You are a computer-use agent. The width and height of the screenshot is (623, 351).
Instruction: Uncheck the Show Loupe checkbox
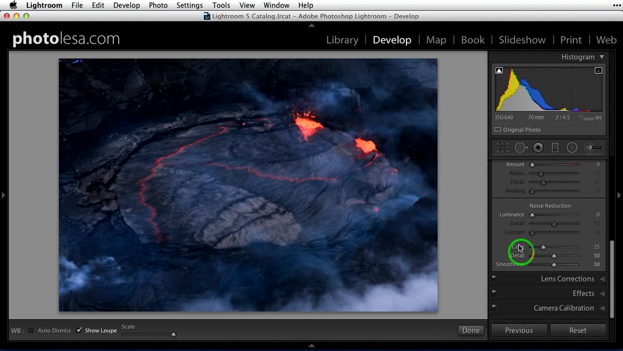(x=79, y=330)
